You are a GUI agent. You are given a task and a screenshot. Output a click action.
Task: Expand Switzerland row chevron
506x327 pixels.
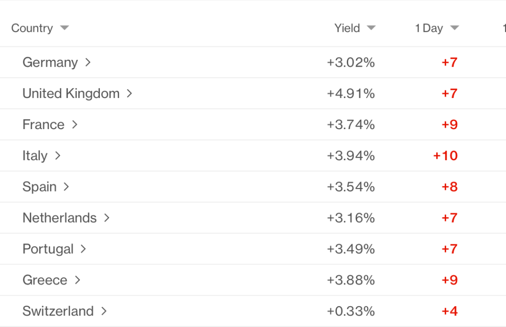[x=104, y=311]
